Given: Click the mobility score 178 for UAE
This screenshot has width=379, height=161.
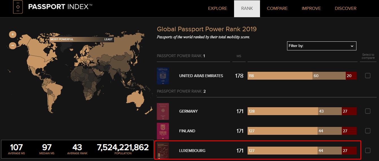Looking at the screenshot, I should pyautogui.click(x=239, y=76).
